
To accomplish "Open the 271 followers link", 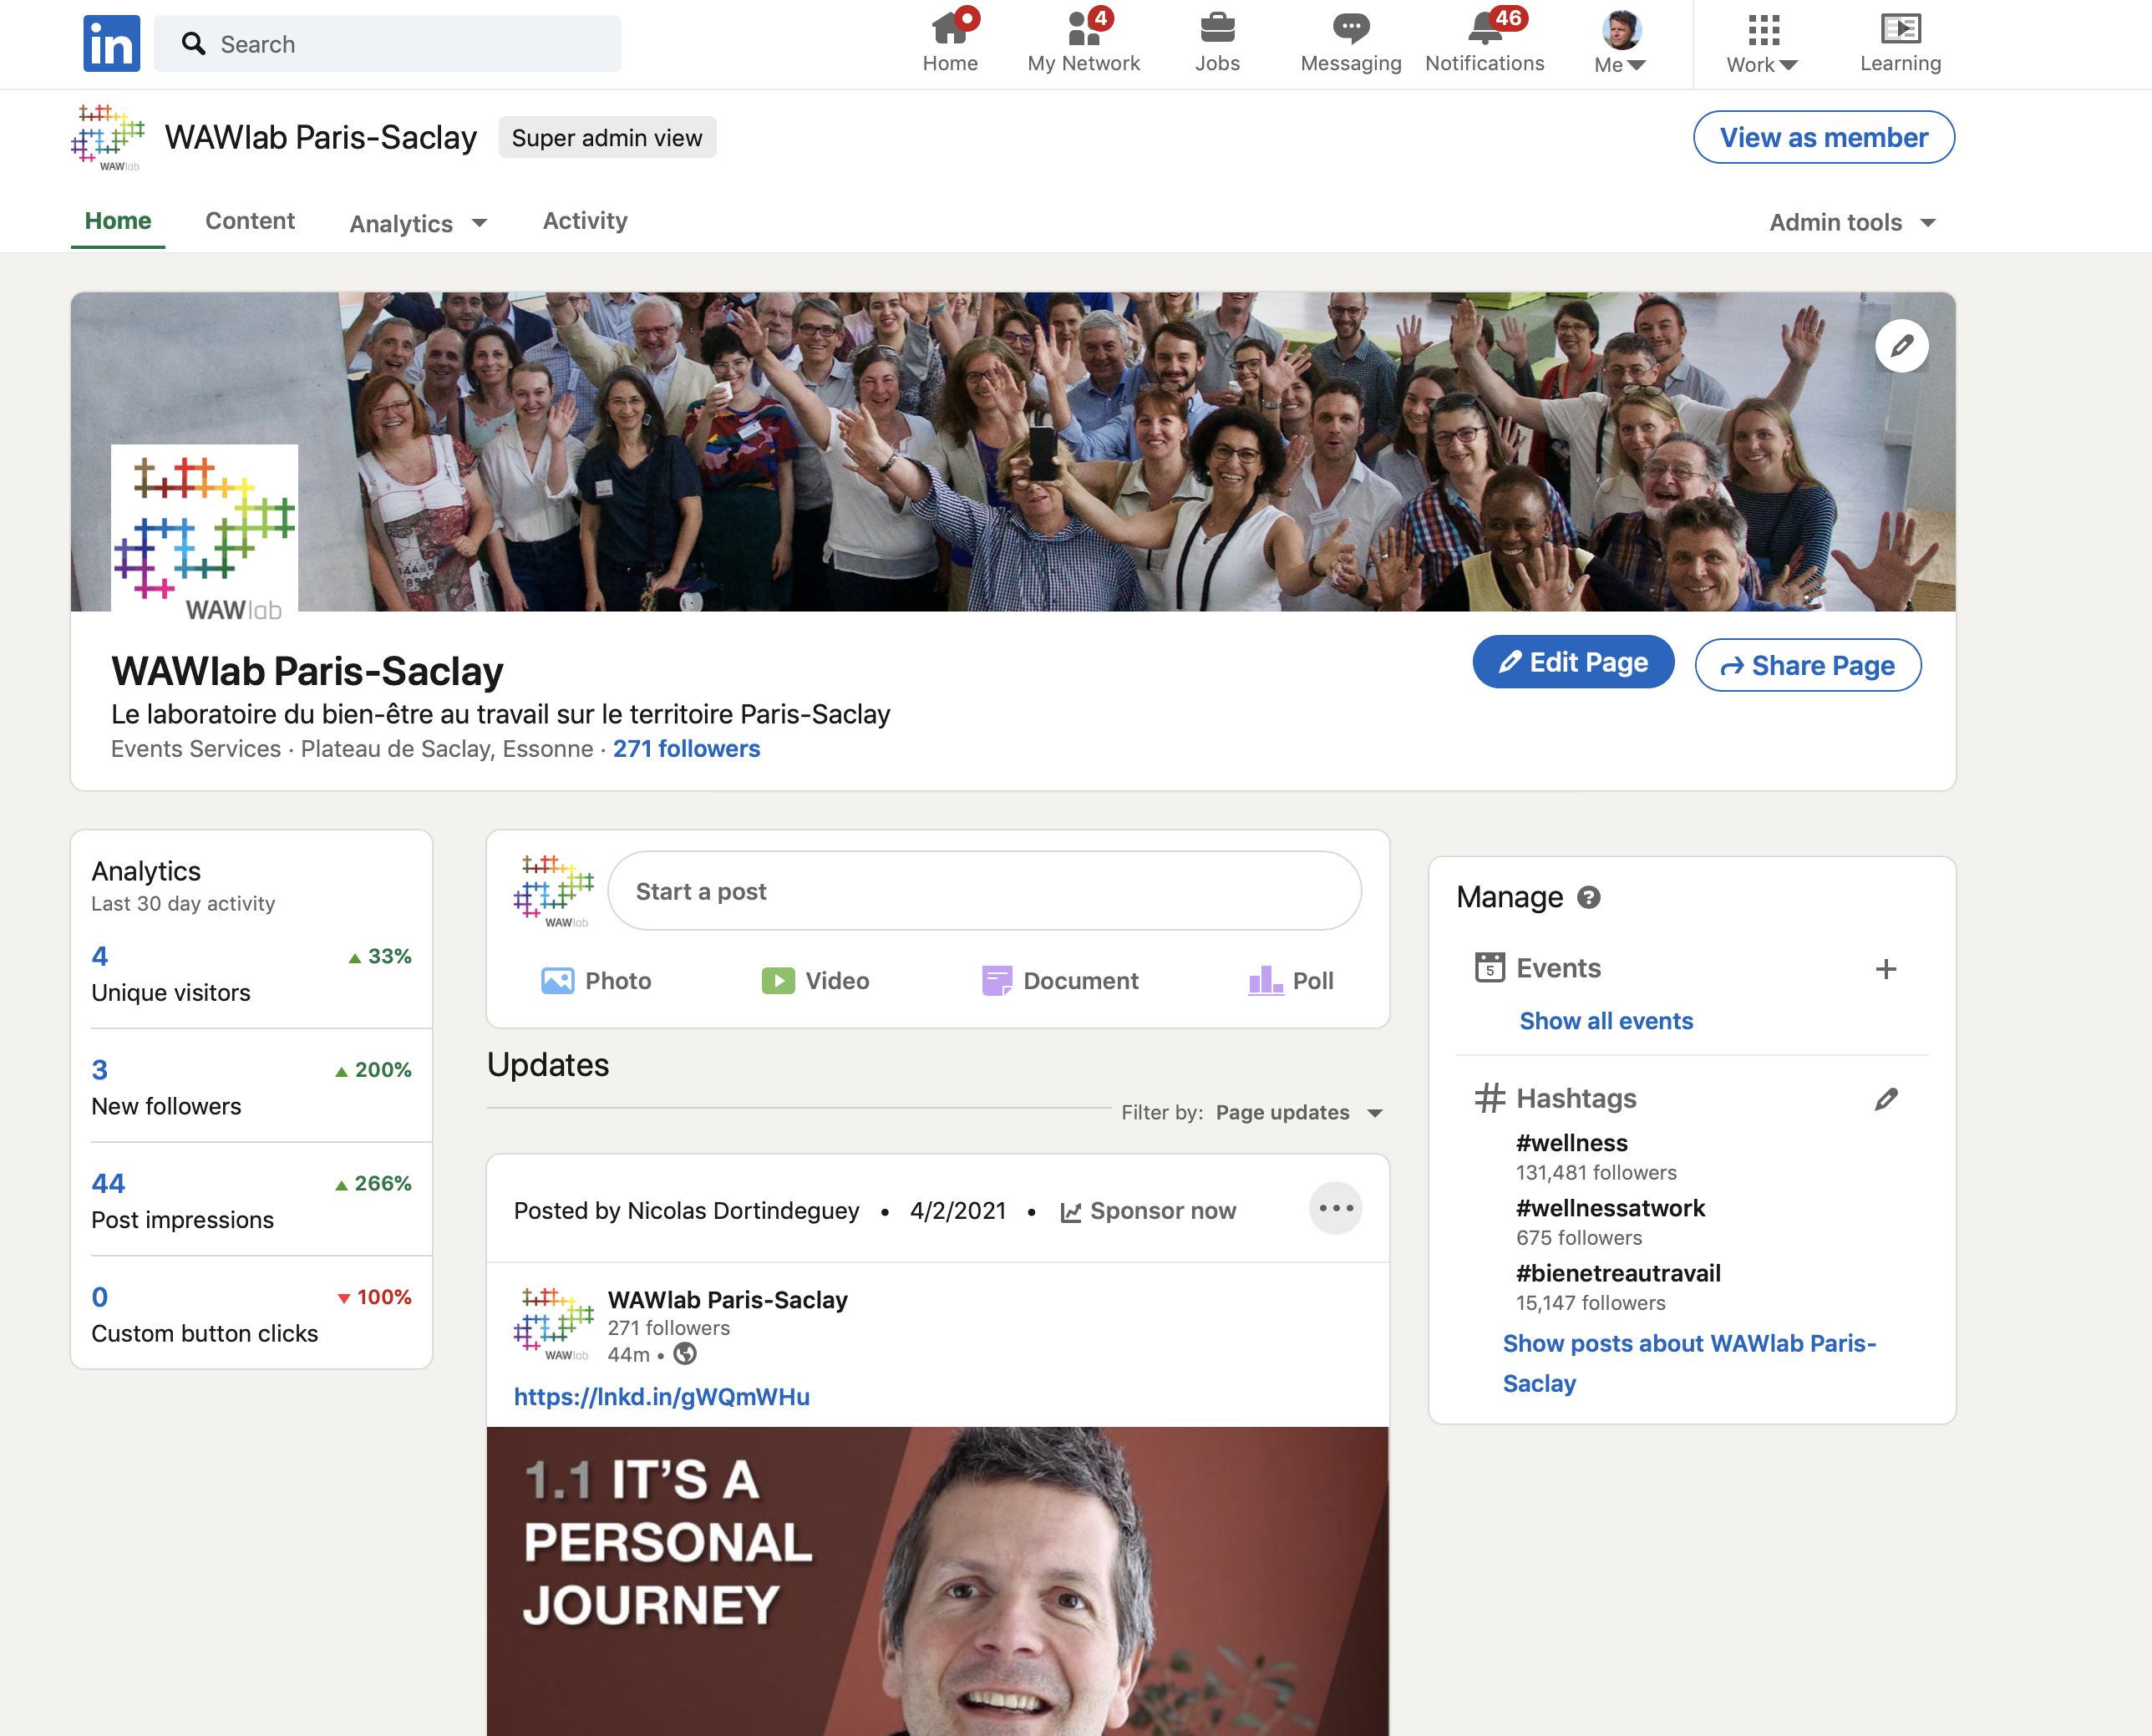I will point(686,749).
